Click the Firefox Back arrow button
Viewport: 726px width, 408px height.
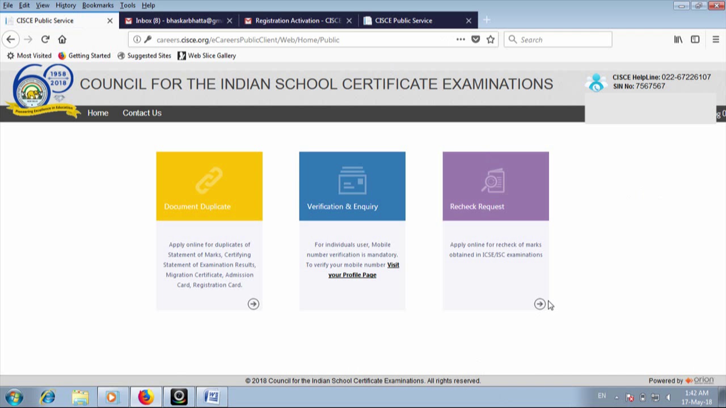click(x=10, y=40)
